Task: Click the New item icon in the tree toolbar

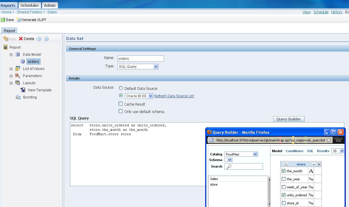Action: coord(6,39)
